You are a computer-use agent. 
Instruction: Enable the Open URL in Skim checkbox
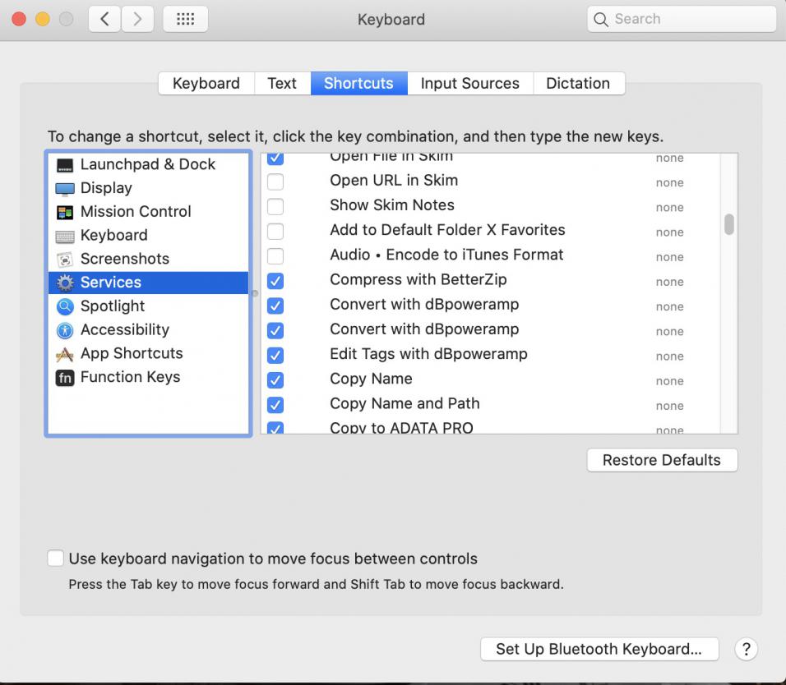pyautogui.click(x=275, y=182)
